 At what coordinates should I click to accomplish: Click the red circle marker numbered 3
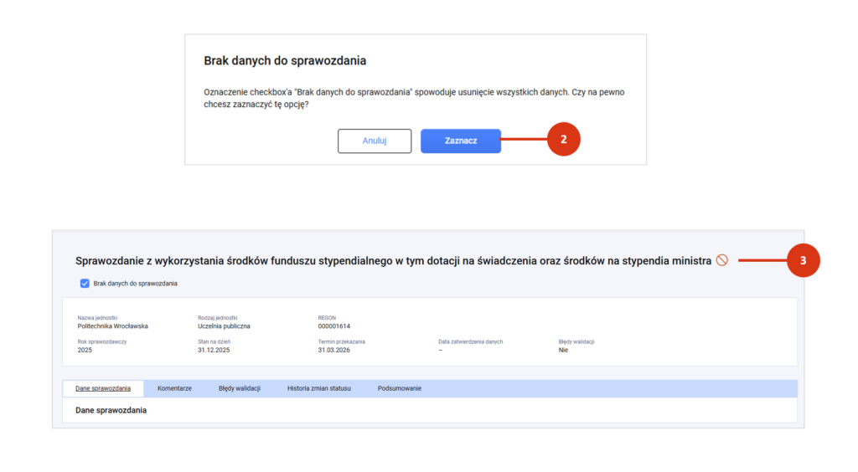[x=803, y=260]
